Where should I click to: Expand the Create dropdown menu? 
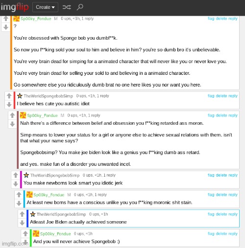click(45, 7)
